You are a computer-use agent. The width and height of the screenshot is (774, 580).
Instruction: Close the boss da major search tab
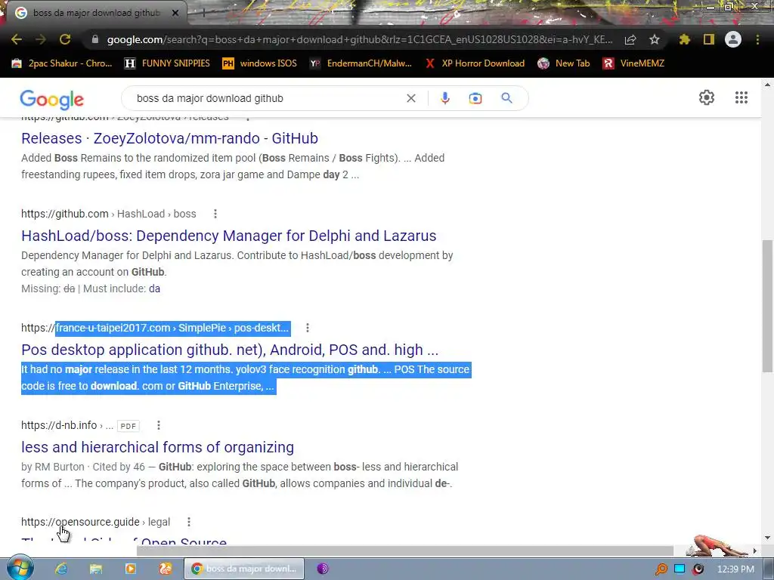coord(175,14)
